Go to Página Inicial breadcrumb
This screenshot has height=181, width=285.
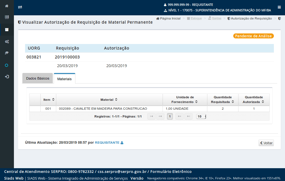click(x=168, y=18)
